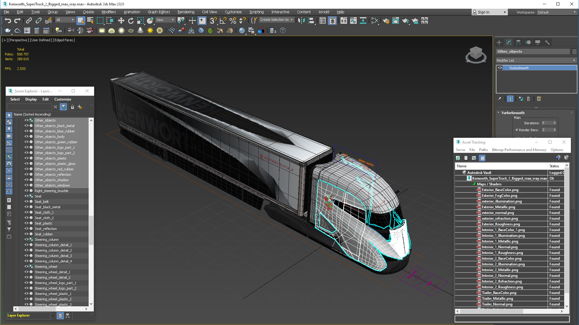
Task: Toggle the Layer Explorer toolbar icon
Action: [332, 20]
